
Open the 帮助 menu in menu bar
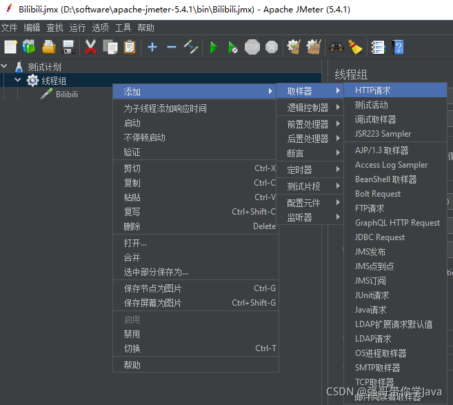click(145, 28)
